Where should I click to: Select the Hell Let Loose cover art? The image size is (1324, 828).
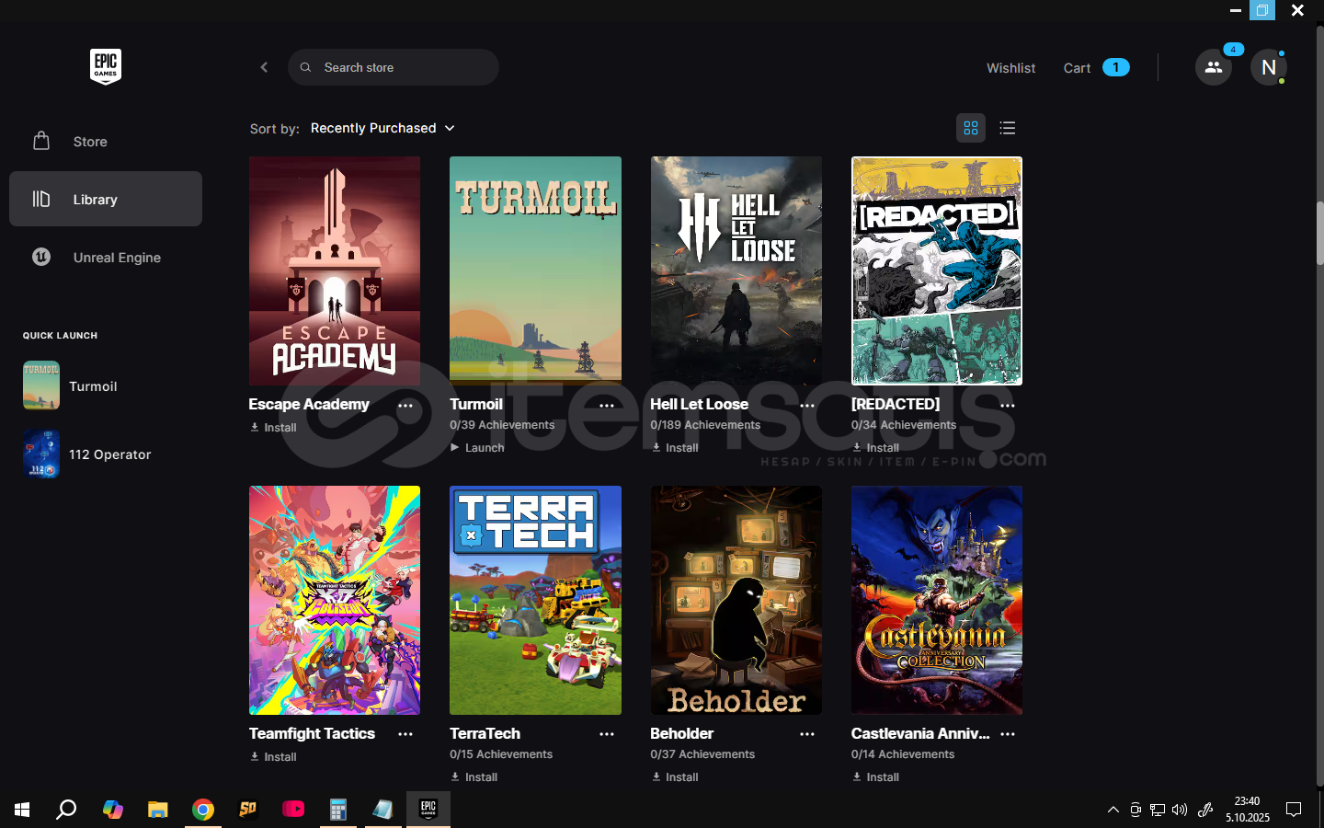click(x=736, y=270)
